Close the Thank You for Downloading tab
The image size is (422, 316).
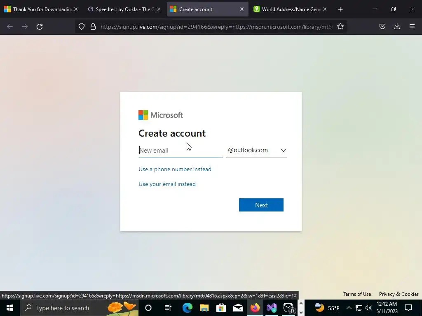(76, 9)
